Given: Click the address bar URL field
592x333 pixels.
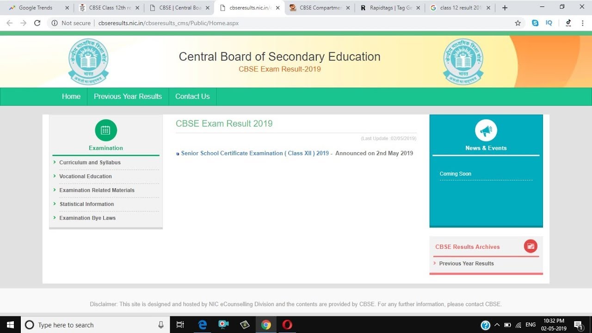Looking at the screenshot, I should click(x=287, y=23).
